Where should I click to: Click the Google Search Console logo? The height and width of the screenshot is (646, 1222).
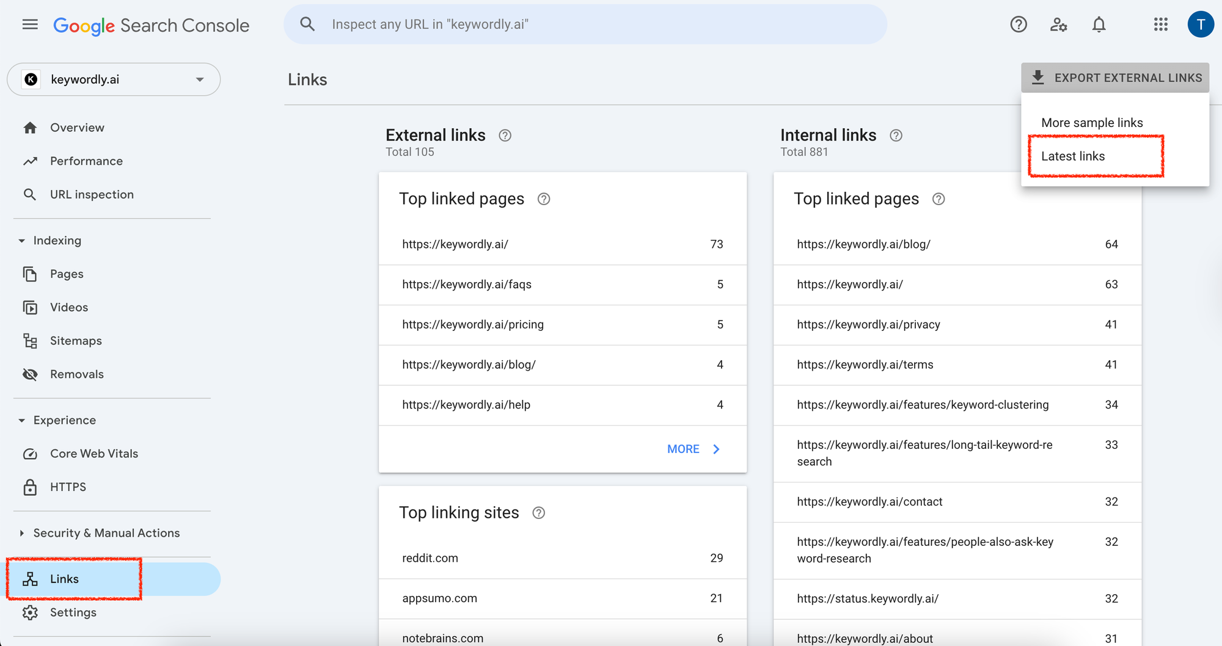pyautogui.click(x=151, y=26)
